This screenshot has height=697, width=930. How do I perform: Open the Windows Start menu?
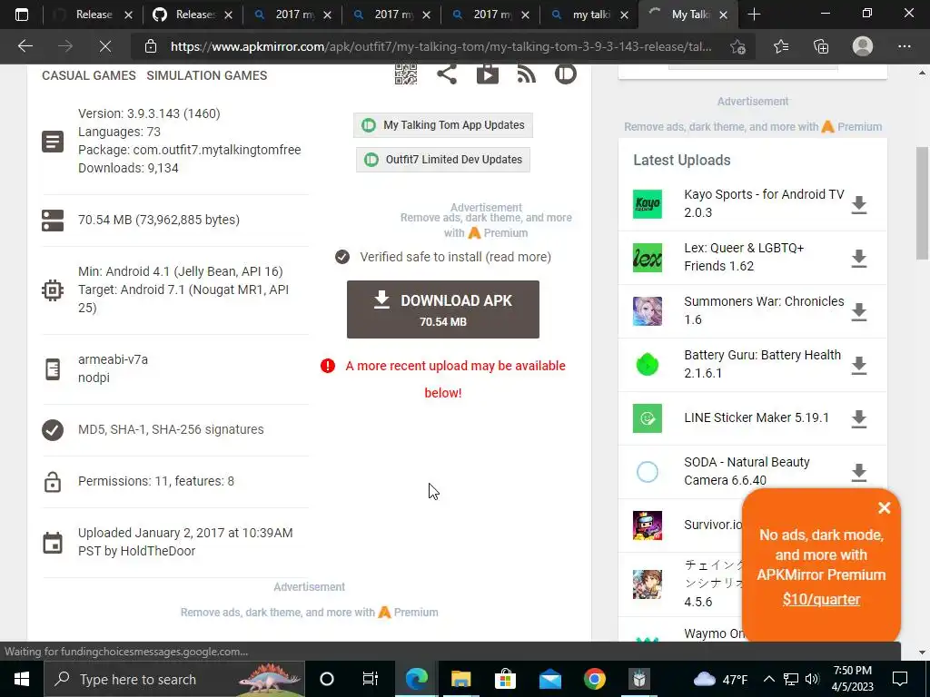(x=22, y=679)
